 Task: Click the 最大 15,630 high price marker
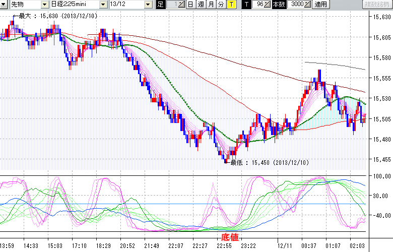pos(55,16)
